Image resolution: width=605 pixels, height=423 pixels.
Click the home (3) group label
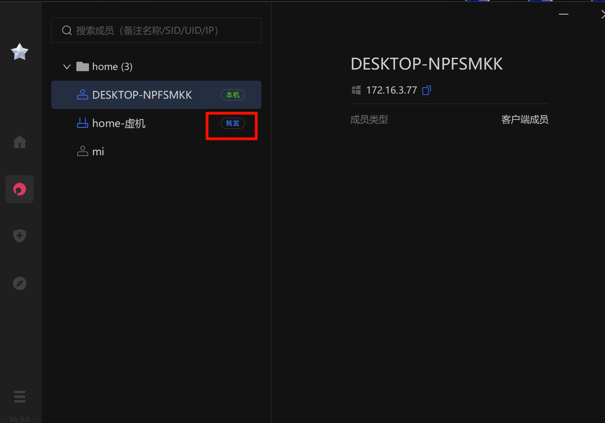tap(112, 67)
